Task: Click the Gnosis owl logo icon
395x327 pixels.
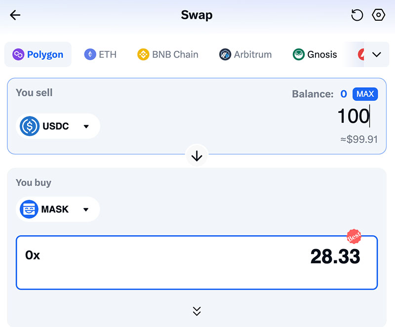Action: pyautogui.click(x=299, y=54)
